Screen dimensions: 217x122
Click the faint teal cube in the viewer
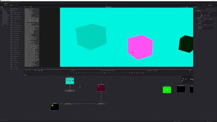click(91, 37)
